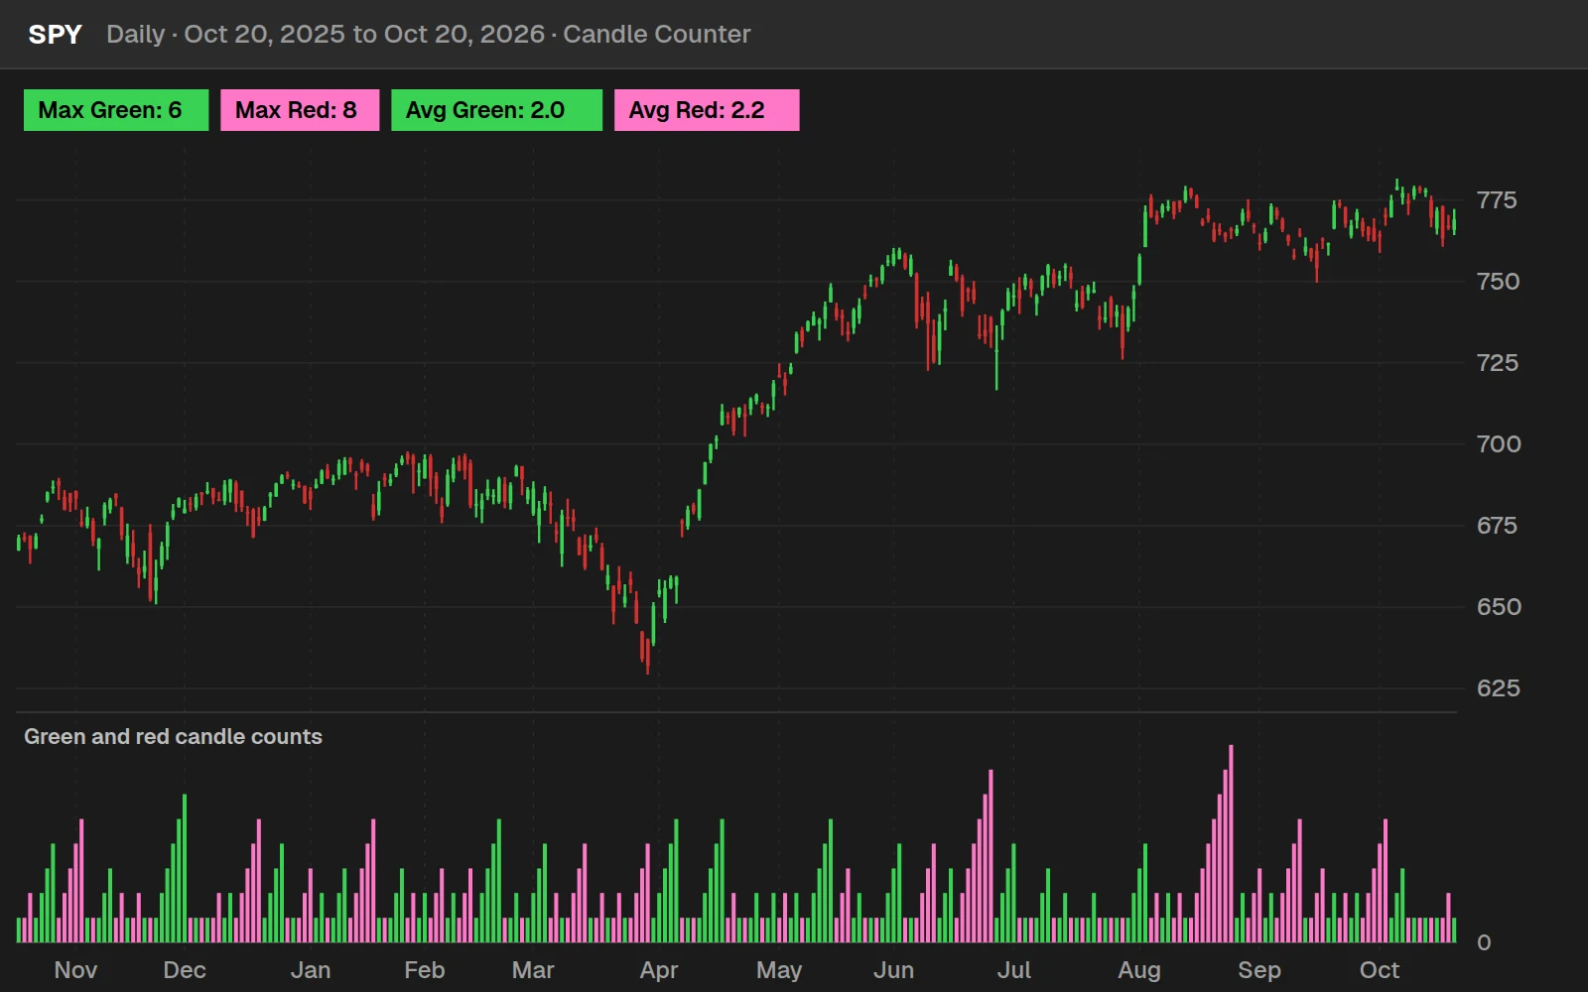Screen dimensions: 1588x992
Task: Click the date range and Candle Counter header text
Action: (x=428, y=35)
